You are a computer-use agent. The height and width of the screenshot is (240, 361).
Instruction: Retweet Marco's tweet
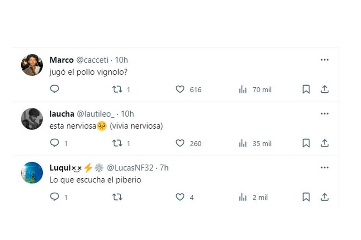[117, 89]
